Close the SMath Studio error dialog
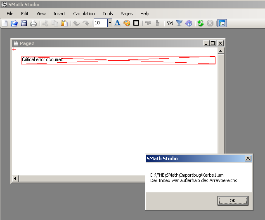This screenshot has height=220, width=265. (x=248, y=158)
